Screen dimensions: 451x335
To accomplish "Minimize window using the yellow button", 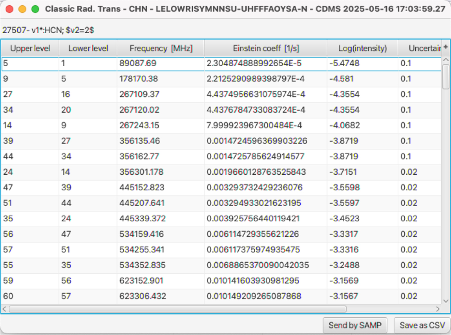I will pyautogui.click(x=22, y=9).
